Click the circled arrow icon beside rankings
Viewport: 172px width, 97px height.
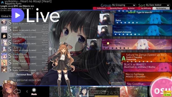click(x=50, y=49)
